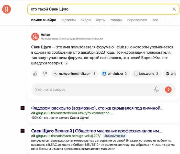Open the 'переводчик' tab
Image resolution: width=180 pixels, height=154 pixels.
coord(137,20)
